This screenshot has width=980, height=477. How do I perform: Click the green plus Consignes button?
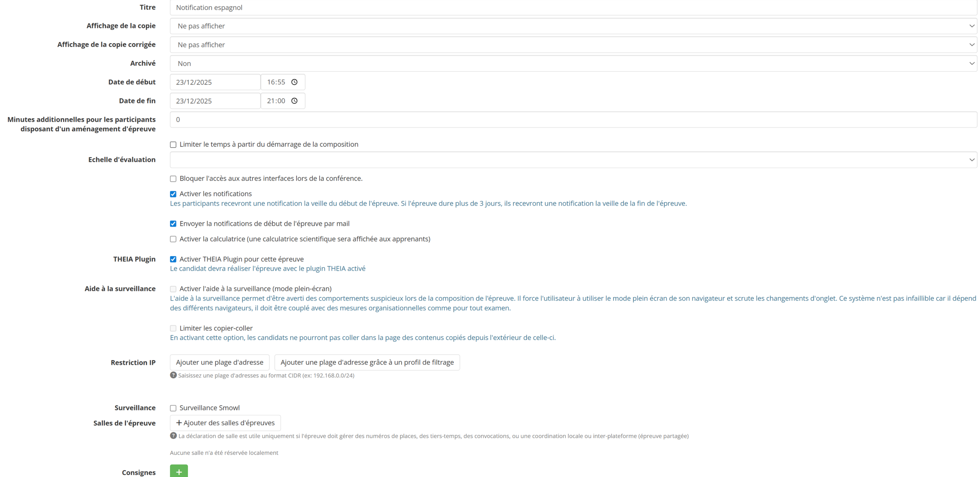179,472
